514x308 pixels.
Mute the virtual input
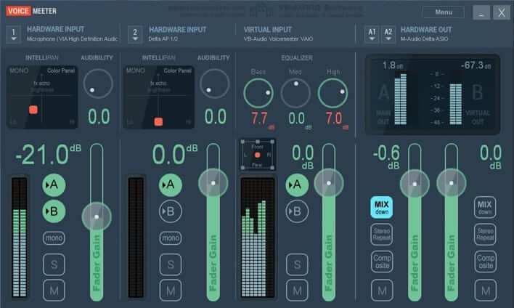(x=297, y=291)
